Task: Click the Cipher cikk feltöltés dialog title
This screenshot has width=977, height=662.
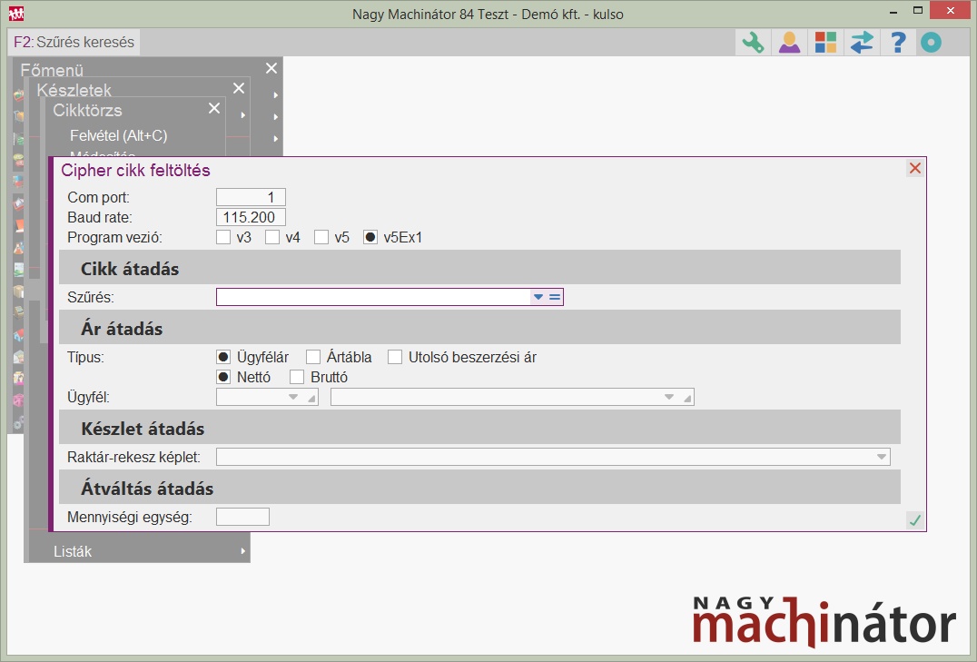Action: click(x=135, y=170)
